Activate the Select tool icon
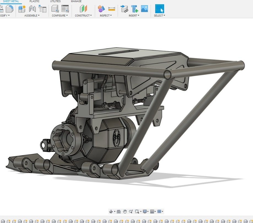The image size is (253, 223). [160, 9]
